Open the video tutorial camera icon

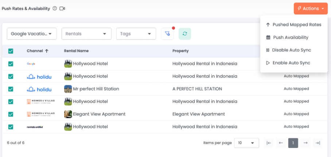pyautogui.click(x=62, y=8)
